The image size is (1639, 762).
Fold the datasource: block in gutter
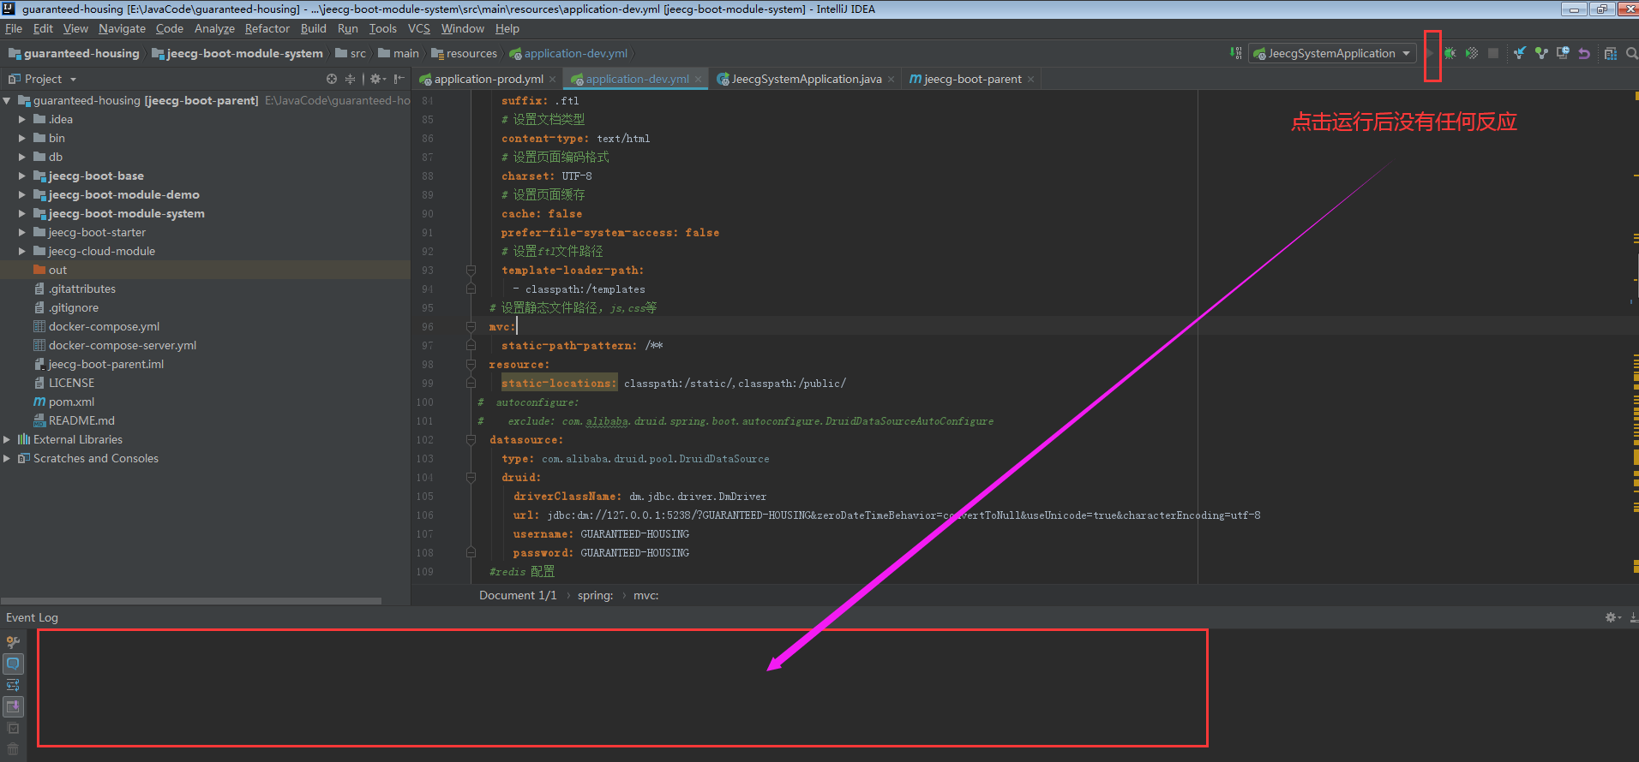tap(471, 440)
